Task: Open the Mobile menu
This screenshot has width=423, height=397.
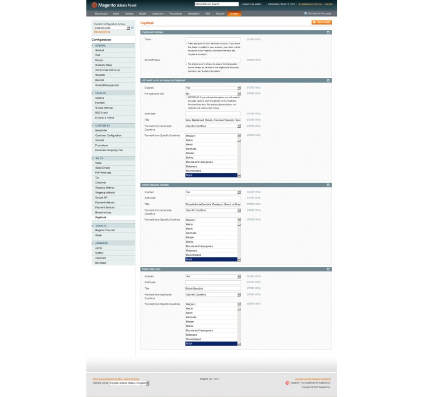Action: point(142,14)
